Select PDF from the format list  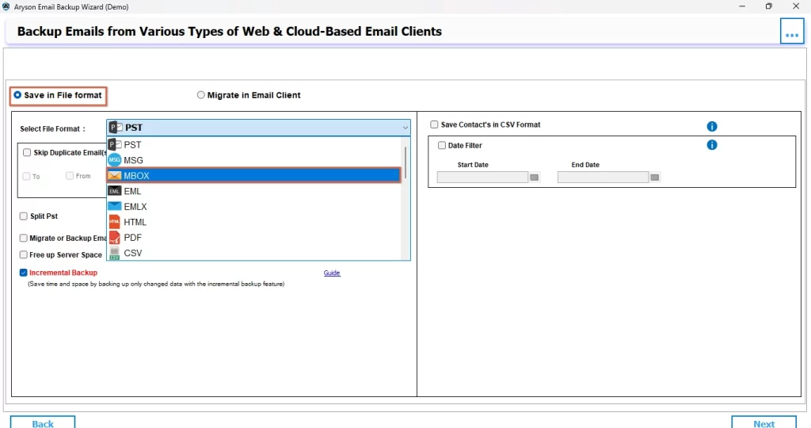254,238
